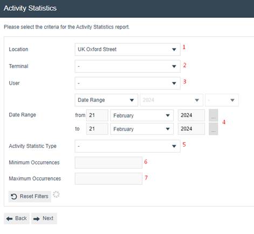
Task: Click the 'Activity Statistic Type' label
Action: (x=32, y=146)
